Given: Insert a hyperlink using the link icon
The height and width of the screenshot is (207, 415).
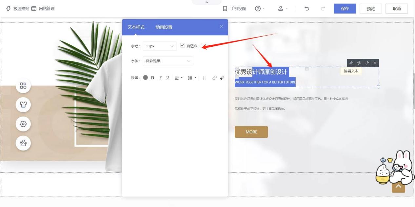Looking at the screenshot, I should point(215,78).
